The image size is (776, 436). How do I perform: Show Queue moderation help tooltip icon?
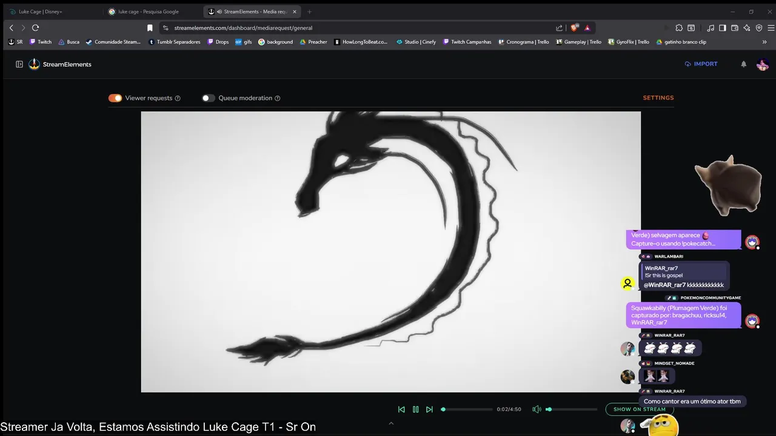[x=278, y=98]
